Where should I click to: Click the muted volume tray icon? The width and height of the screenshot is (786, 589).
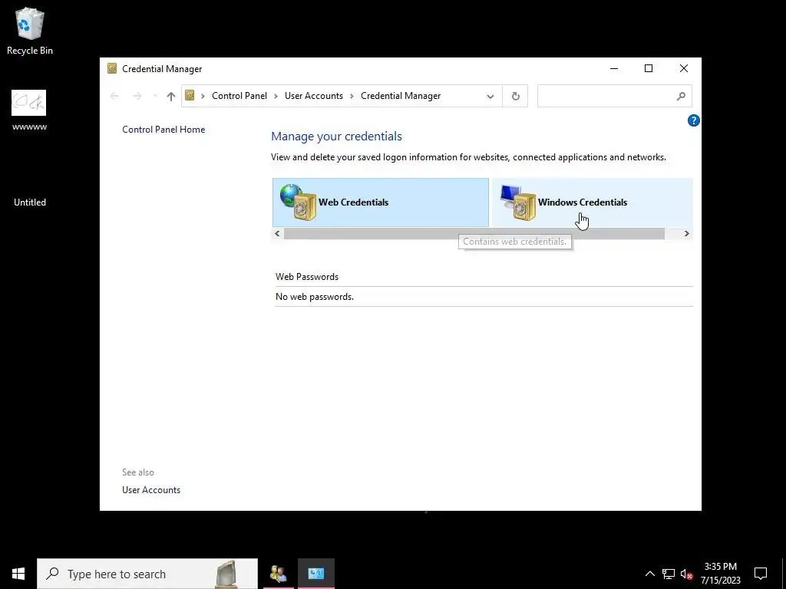click(x=687, y=574)
